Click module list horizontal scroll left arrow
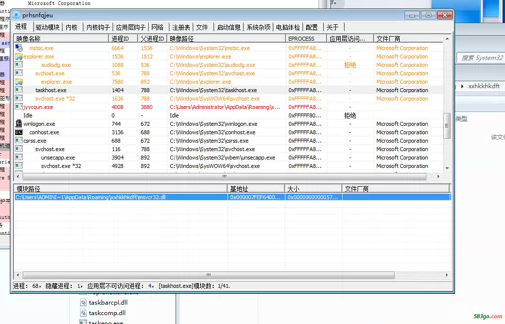Viewport: 505px width, 324px height. 18,275
